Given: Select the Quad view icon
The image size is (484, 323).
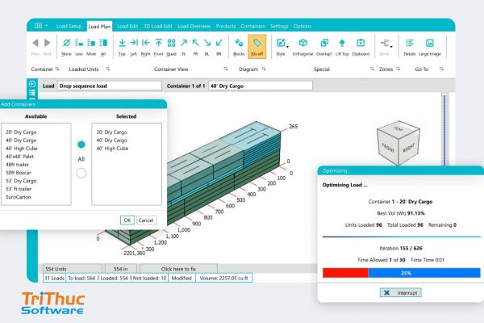Looking at the screenshot, I should (172, 44).
